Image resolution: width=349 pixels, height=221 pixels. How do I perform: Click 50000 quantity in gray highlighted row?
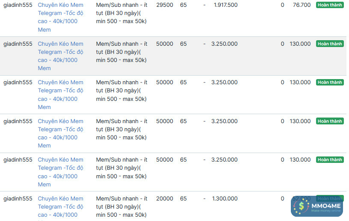pos(165,44)
